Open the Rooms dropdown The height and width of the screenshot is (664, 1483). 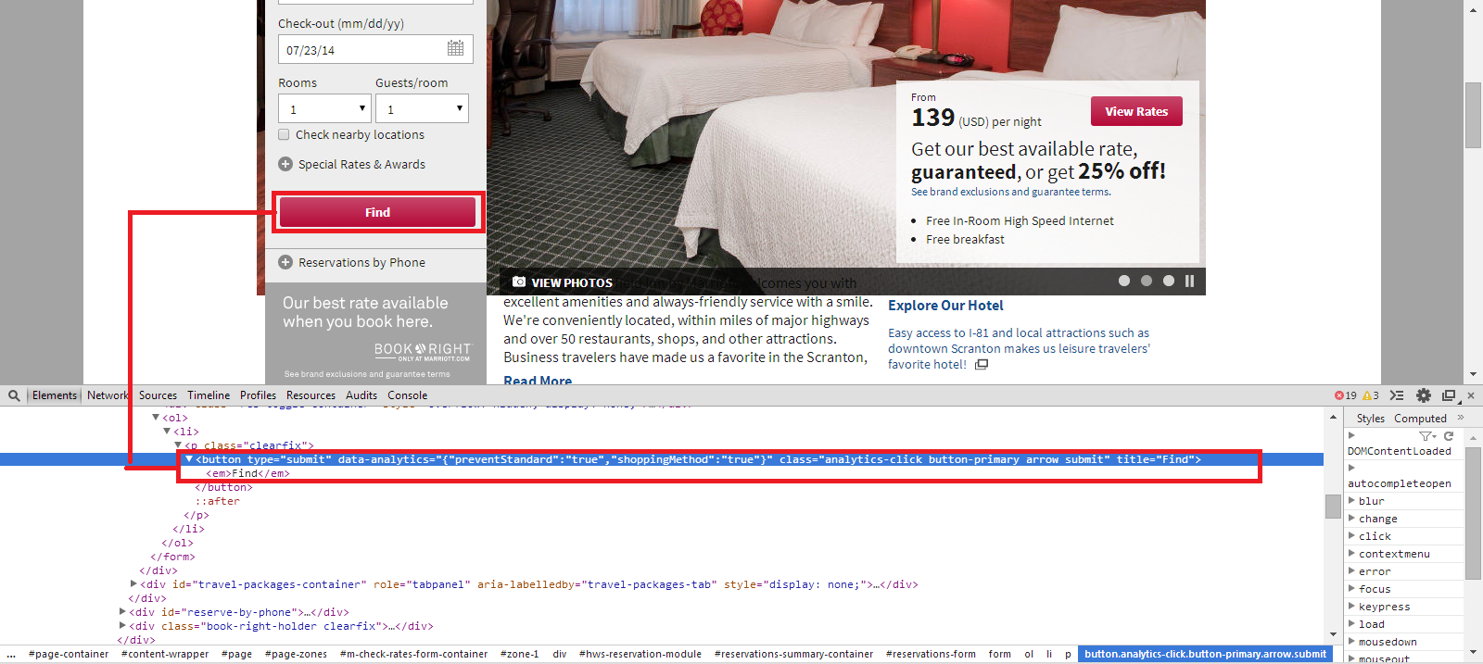324,108
